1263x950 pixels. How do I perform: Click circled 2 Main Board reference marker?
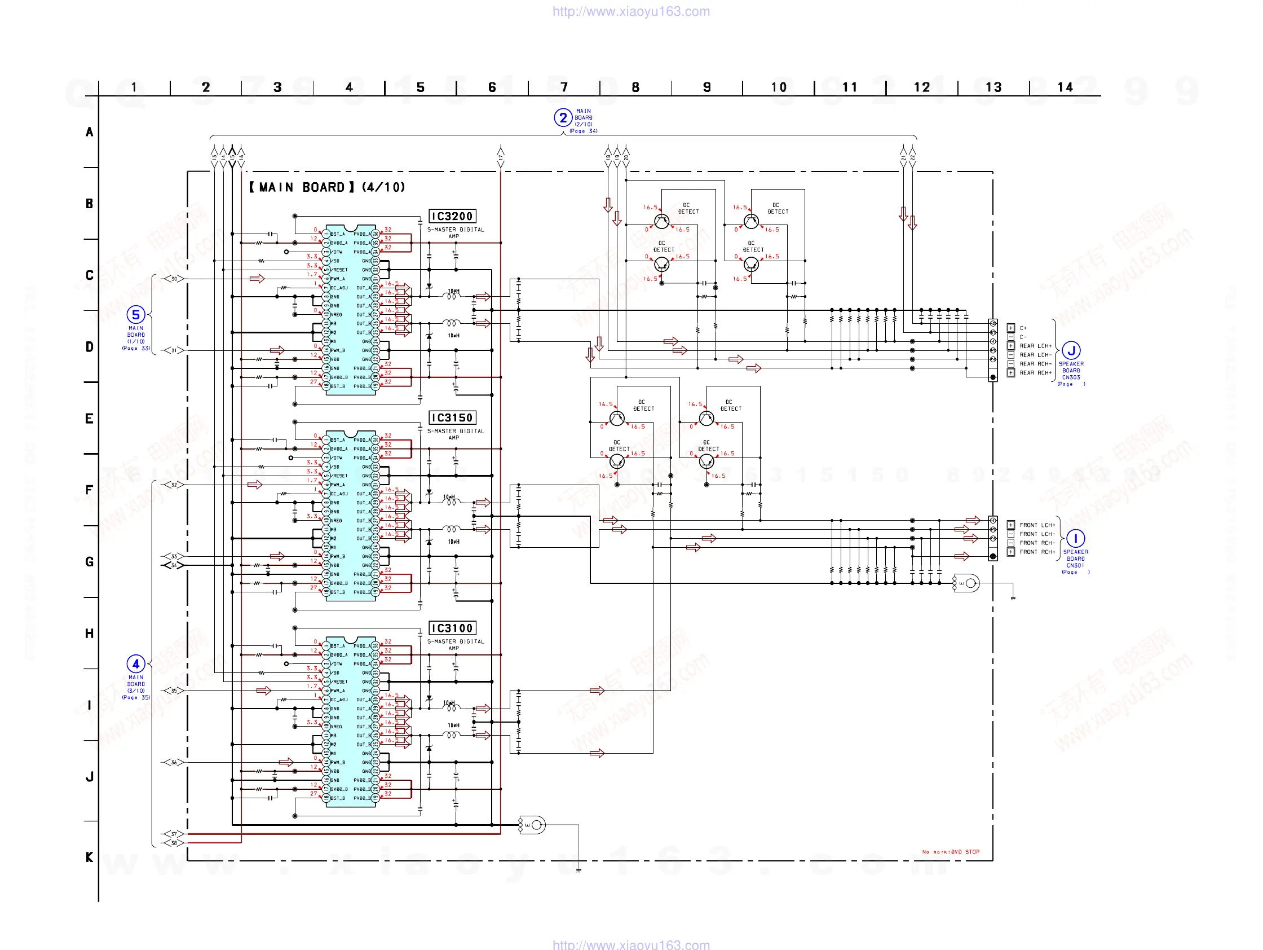(x=563, y=118)
